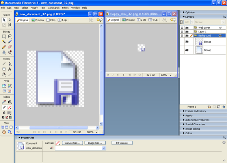Click layer opacity field showing 100
227x163 pixels.
tap(187, 22)
